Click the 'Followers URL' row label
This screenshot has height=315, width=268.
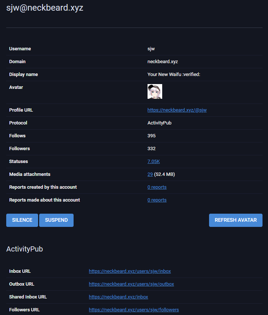(24, 310)
